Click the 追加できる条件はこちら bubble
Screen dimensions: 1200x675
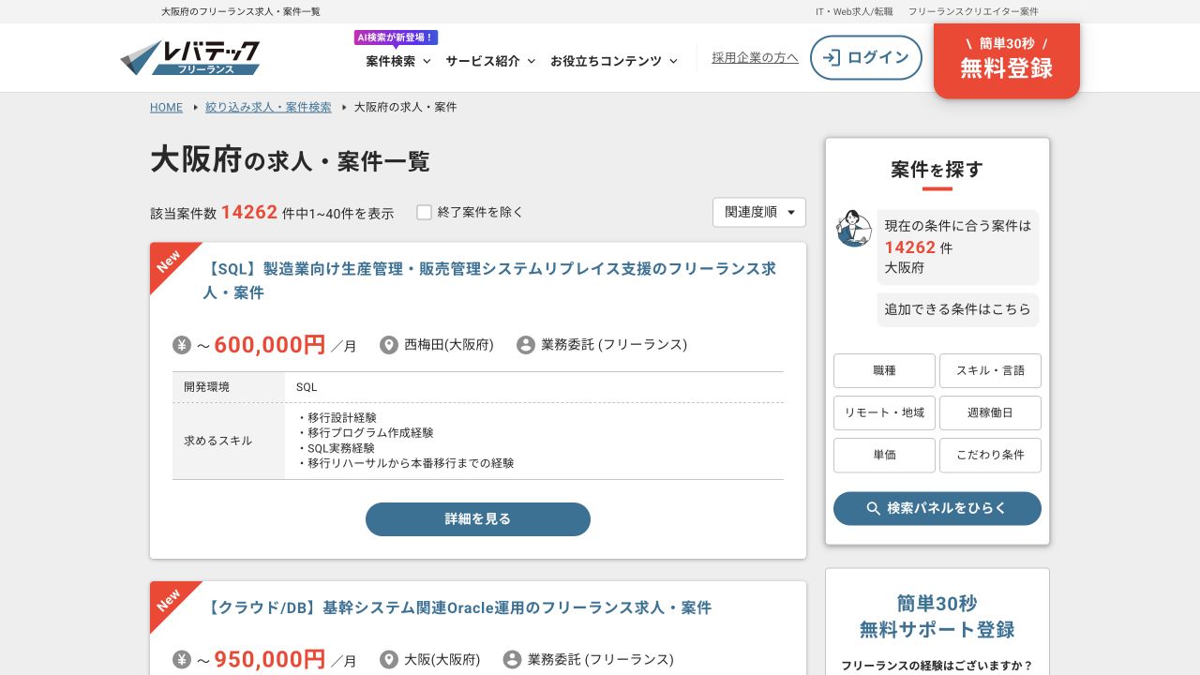click(957, 309)
